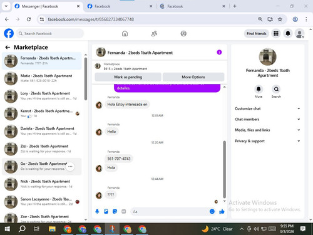Open Windows Start menu
The image size is (313, 235).
[8, 229]
